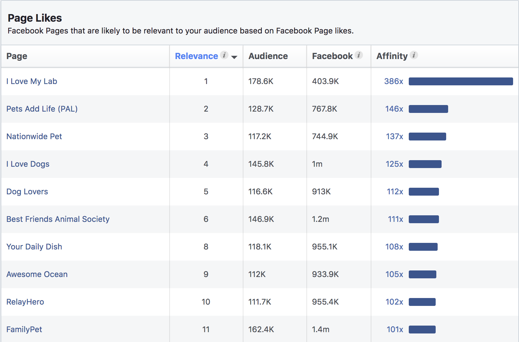Open Best Friends Animal Society page

point(58,219)
